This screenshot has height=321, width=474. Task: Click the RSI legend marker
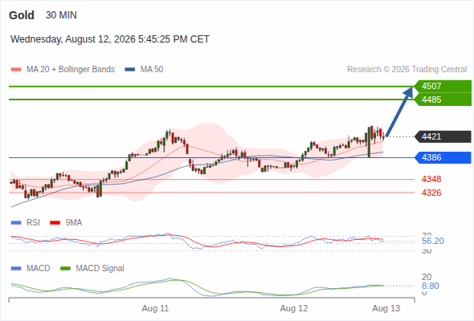[16, 223]
